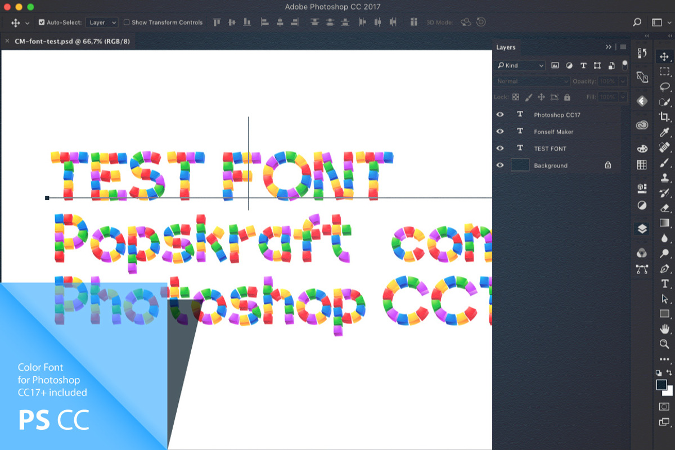Viewport: 675px width, 450px height.
Task: Click the background color swatch
Action: coord(669,392)
